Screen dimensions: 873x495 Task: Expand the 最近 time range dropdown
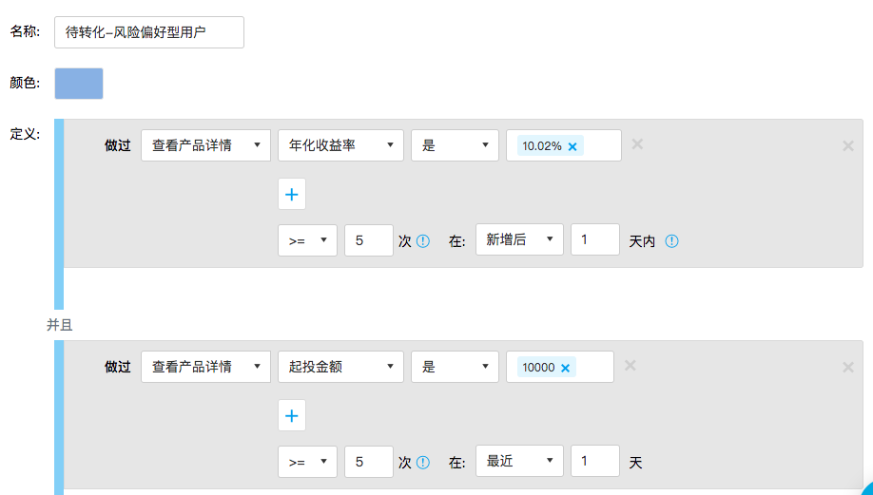coord(519,461)
